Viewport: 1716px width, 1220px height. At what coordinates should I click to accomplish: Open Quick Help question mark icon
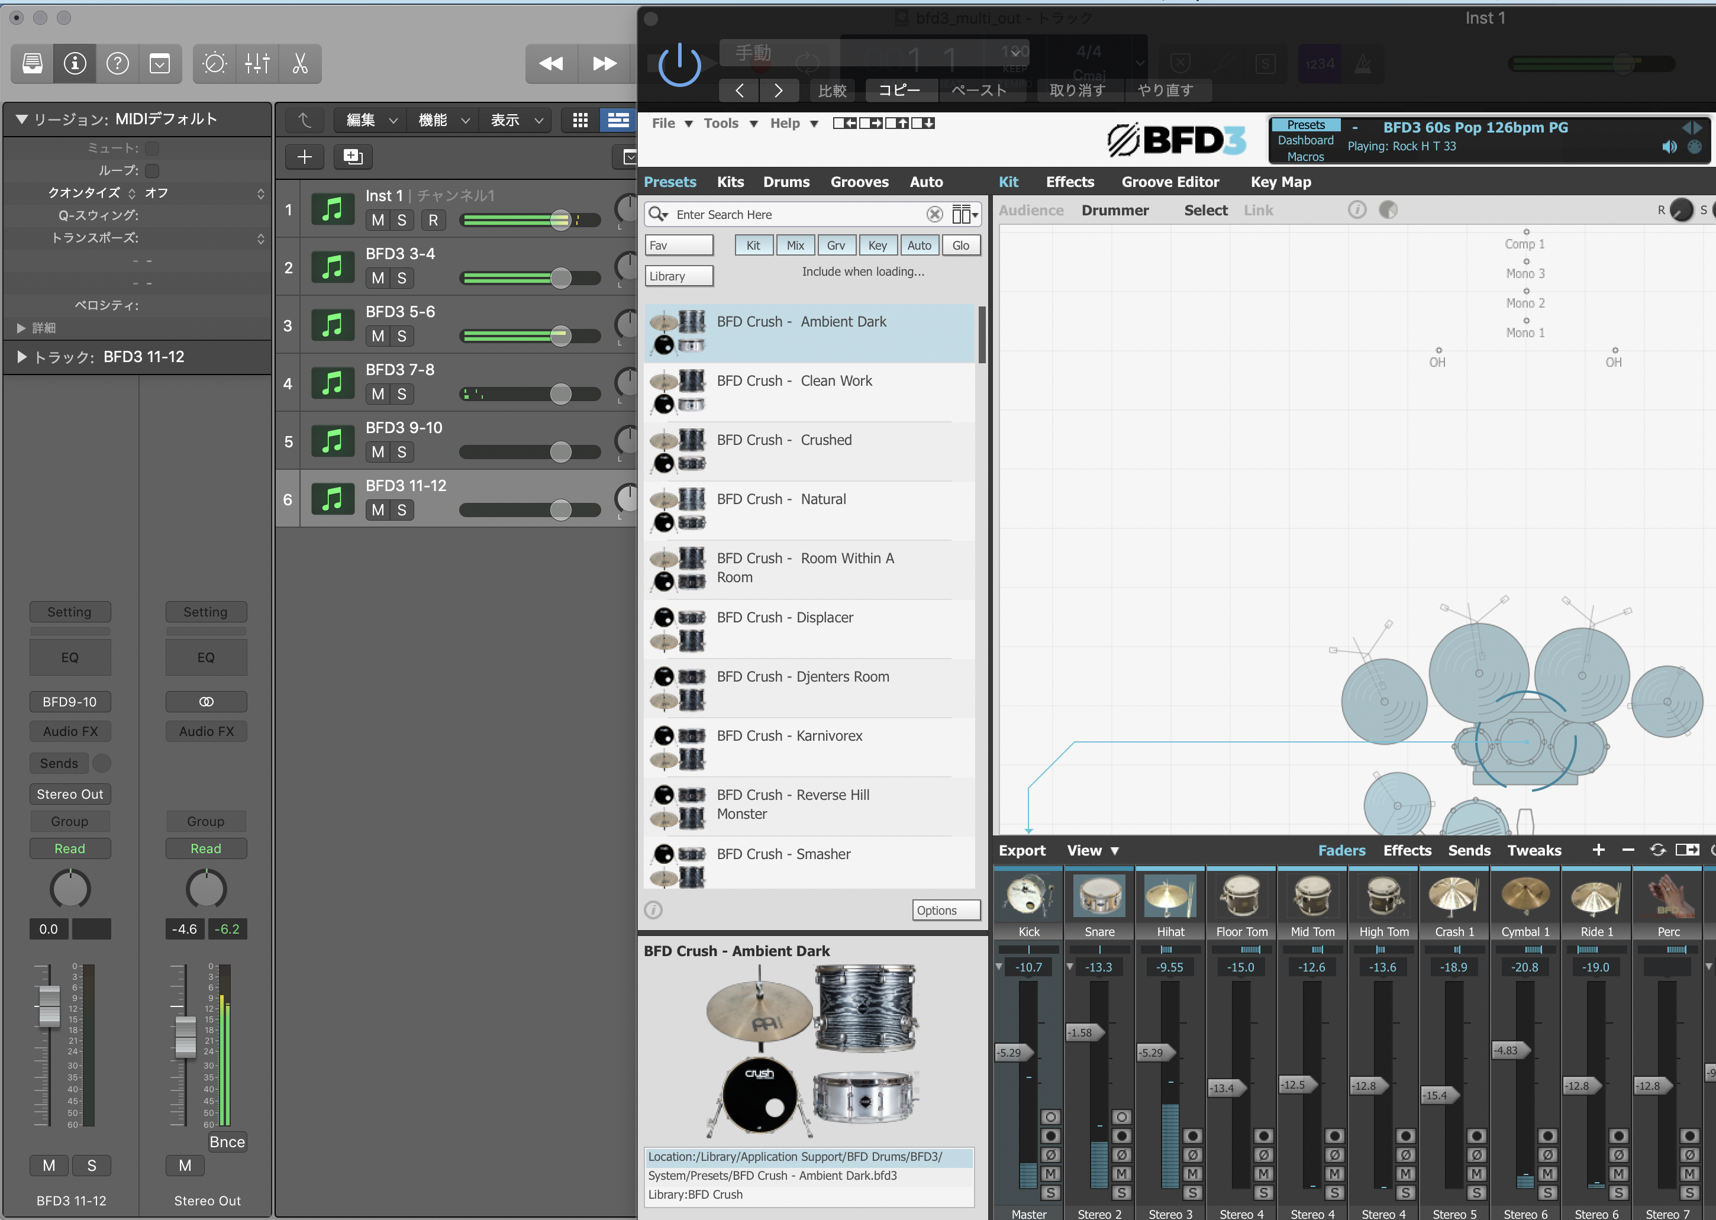117,64
